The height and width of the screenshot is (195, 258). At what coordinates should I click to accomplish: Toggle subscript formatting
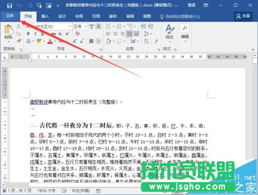point(60,34)
